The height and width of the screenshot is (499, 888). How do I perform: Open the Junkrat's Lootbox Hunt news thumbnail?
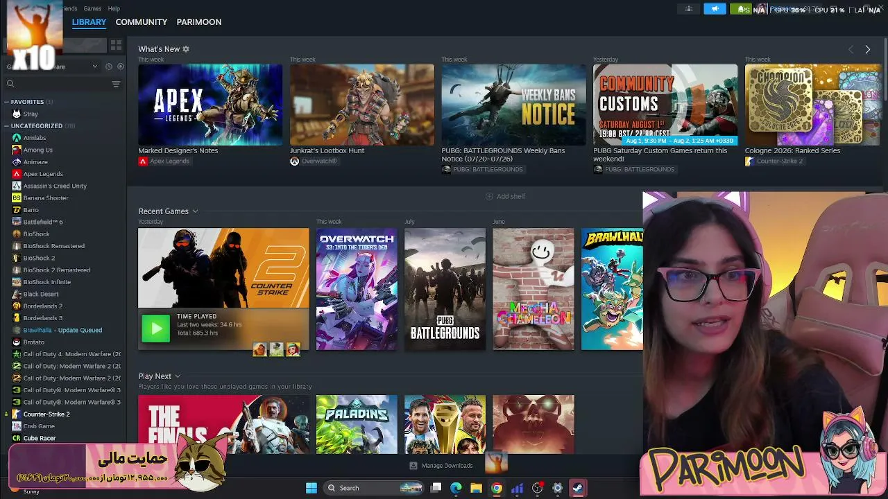tap(362, 105)
